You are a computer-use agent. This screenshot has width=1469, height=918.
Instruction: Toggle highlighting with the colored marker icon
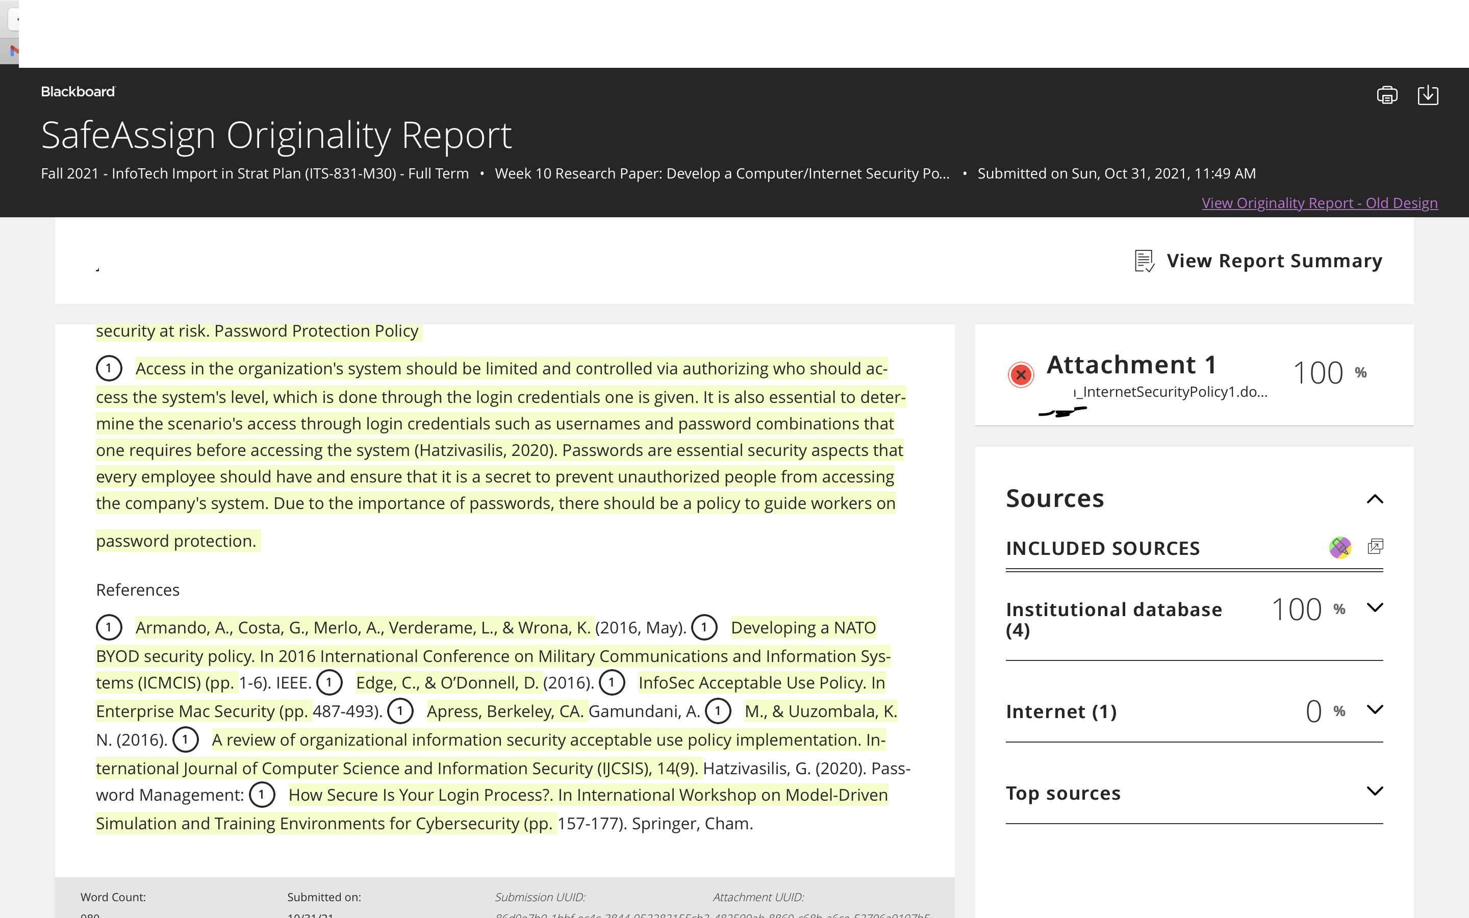point(1340,547)
